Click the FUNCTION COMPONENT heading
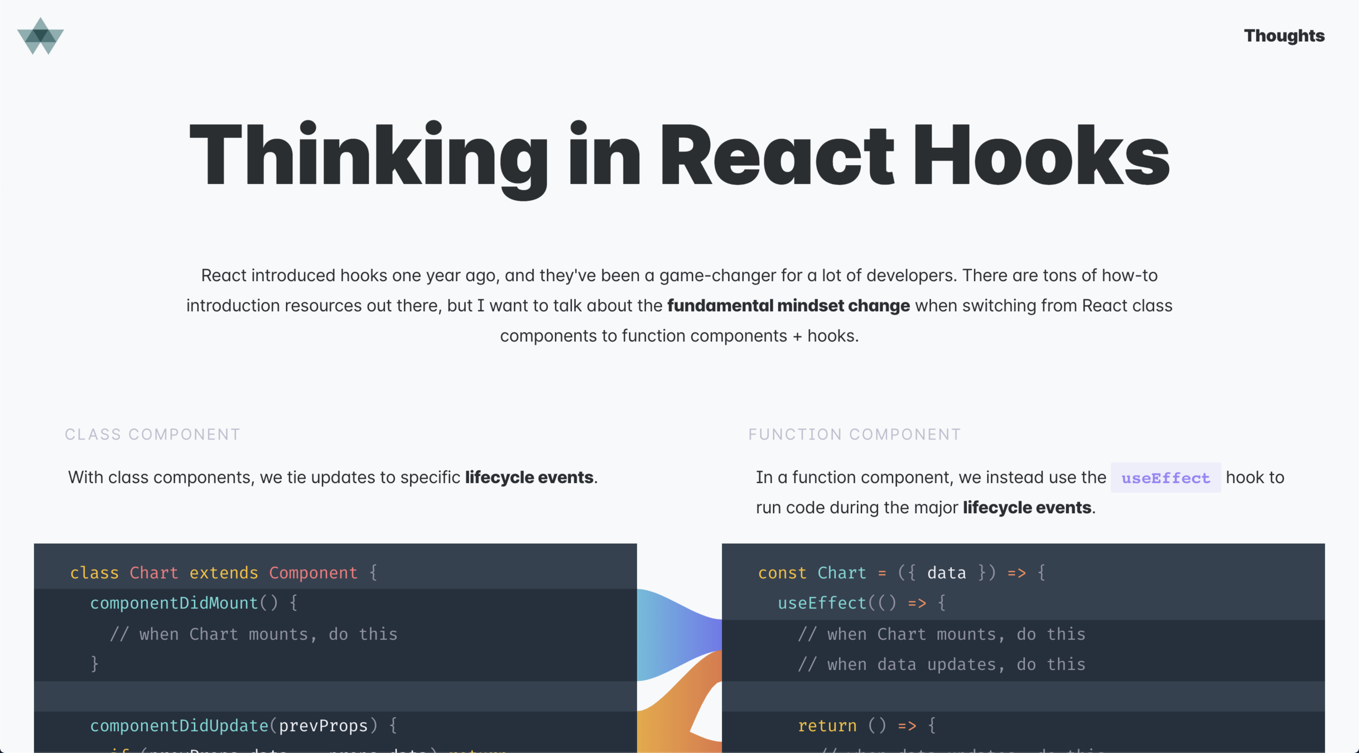Image resolution: width=1359 pixels, height=753 pixels. tap(854, 435)
